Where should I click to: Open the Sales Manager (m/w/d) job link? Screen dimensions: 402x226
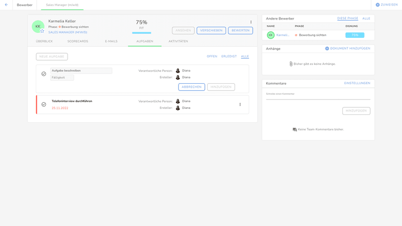(68, 32)
